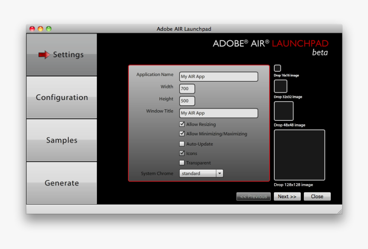
Task: Click the Drop 32x32 image square
Action: coord(280,86)
